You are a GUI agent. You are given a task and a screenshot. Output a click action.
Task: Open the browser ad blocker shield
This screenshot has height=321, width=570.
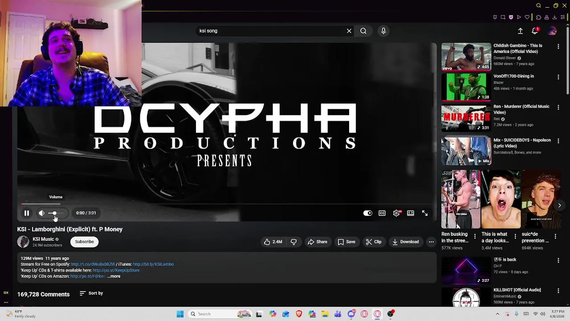pyautogui.click(x=511, y=17)
